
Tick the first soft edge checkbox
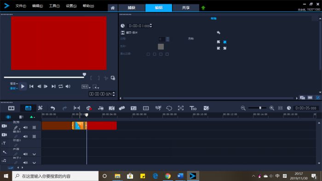pyautogui.click(x=148, y=54)
